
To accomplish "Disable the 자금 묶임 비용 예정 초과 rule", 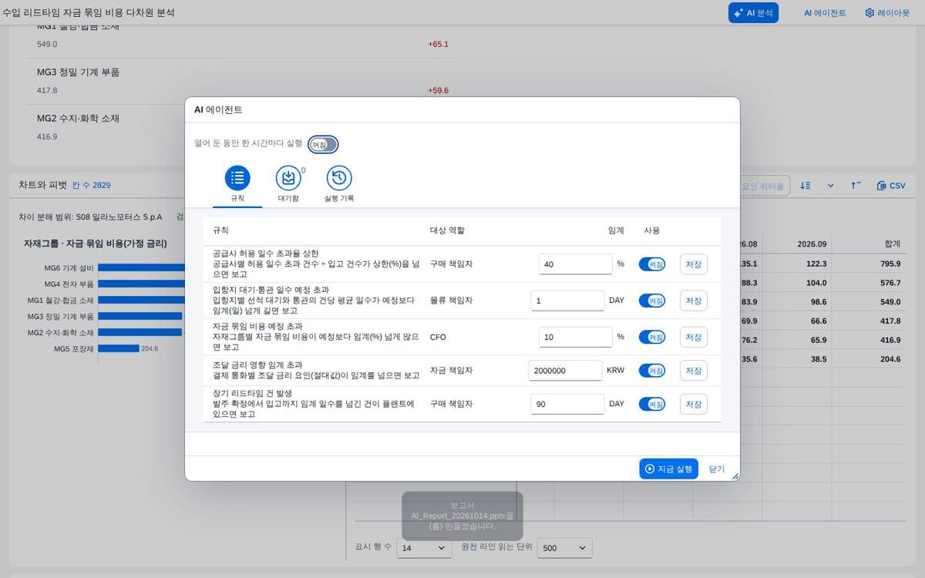I will point(652,337).
